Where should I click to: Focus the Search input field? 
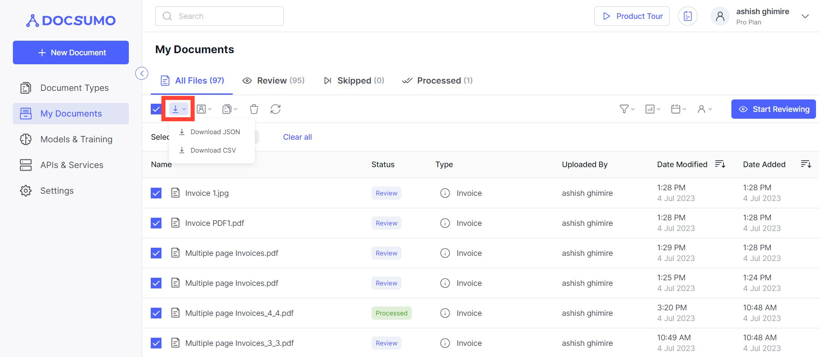pos(219,16)
